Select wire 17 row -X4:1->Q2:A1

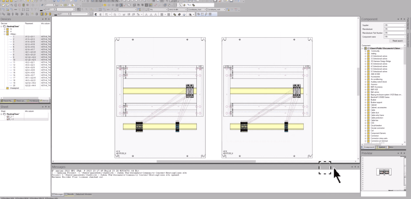click(26, 78)
